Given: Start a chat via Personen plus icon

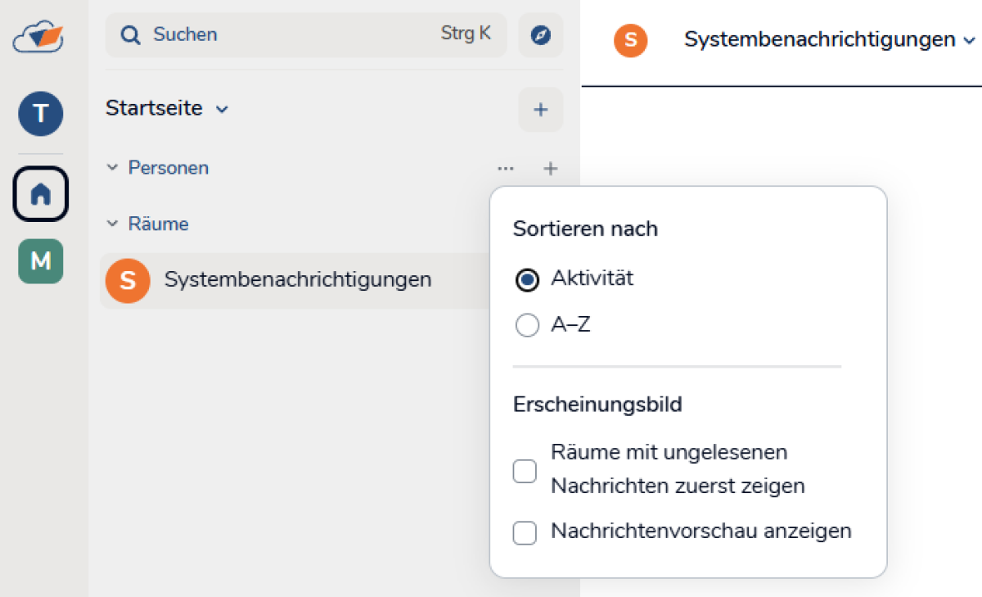Looking at the screenshot, I should 551,169.
